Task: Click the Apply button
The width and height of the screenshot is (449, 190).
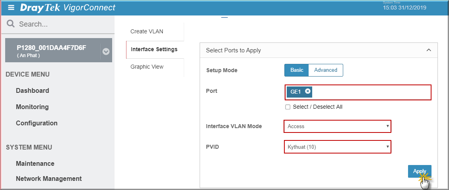Action: point(420,171)
